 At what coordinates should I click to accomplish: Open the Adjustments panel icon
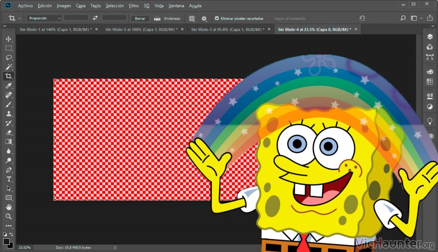click(x=429, y=107)
